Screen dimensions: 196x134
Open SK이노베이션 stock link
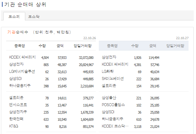click(x=113, y=79)
